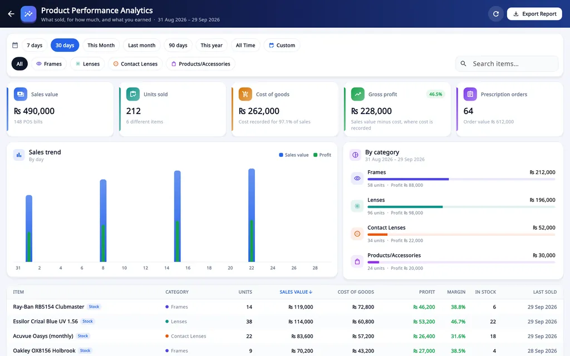Show All Time data
Viewport: 570px width, 356px height.
click(245, 45)
